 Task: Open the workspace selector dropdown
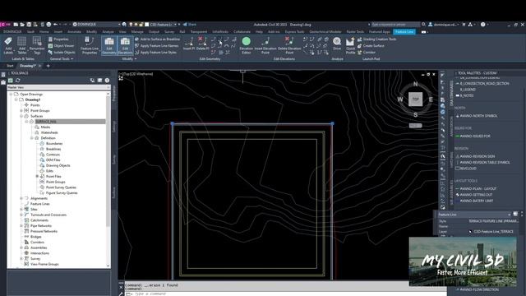[x=96, y=25]
